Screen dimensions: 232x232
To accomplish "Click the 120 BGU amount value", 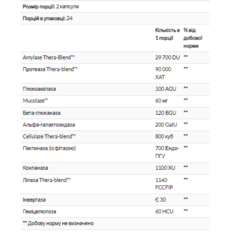I will (165, 113).
